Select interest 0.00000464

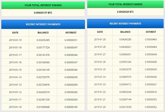[x=151, y=47]
